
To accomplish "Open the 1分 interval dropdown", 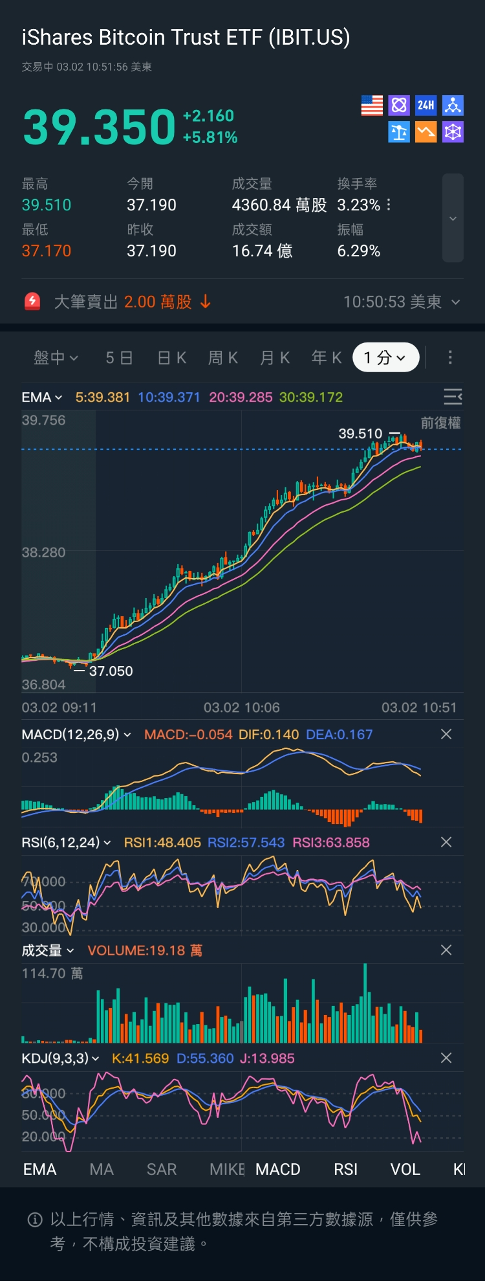I will click(x=385, y=357).
